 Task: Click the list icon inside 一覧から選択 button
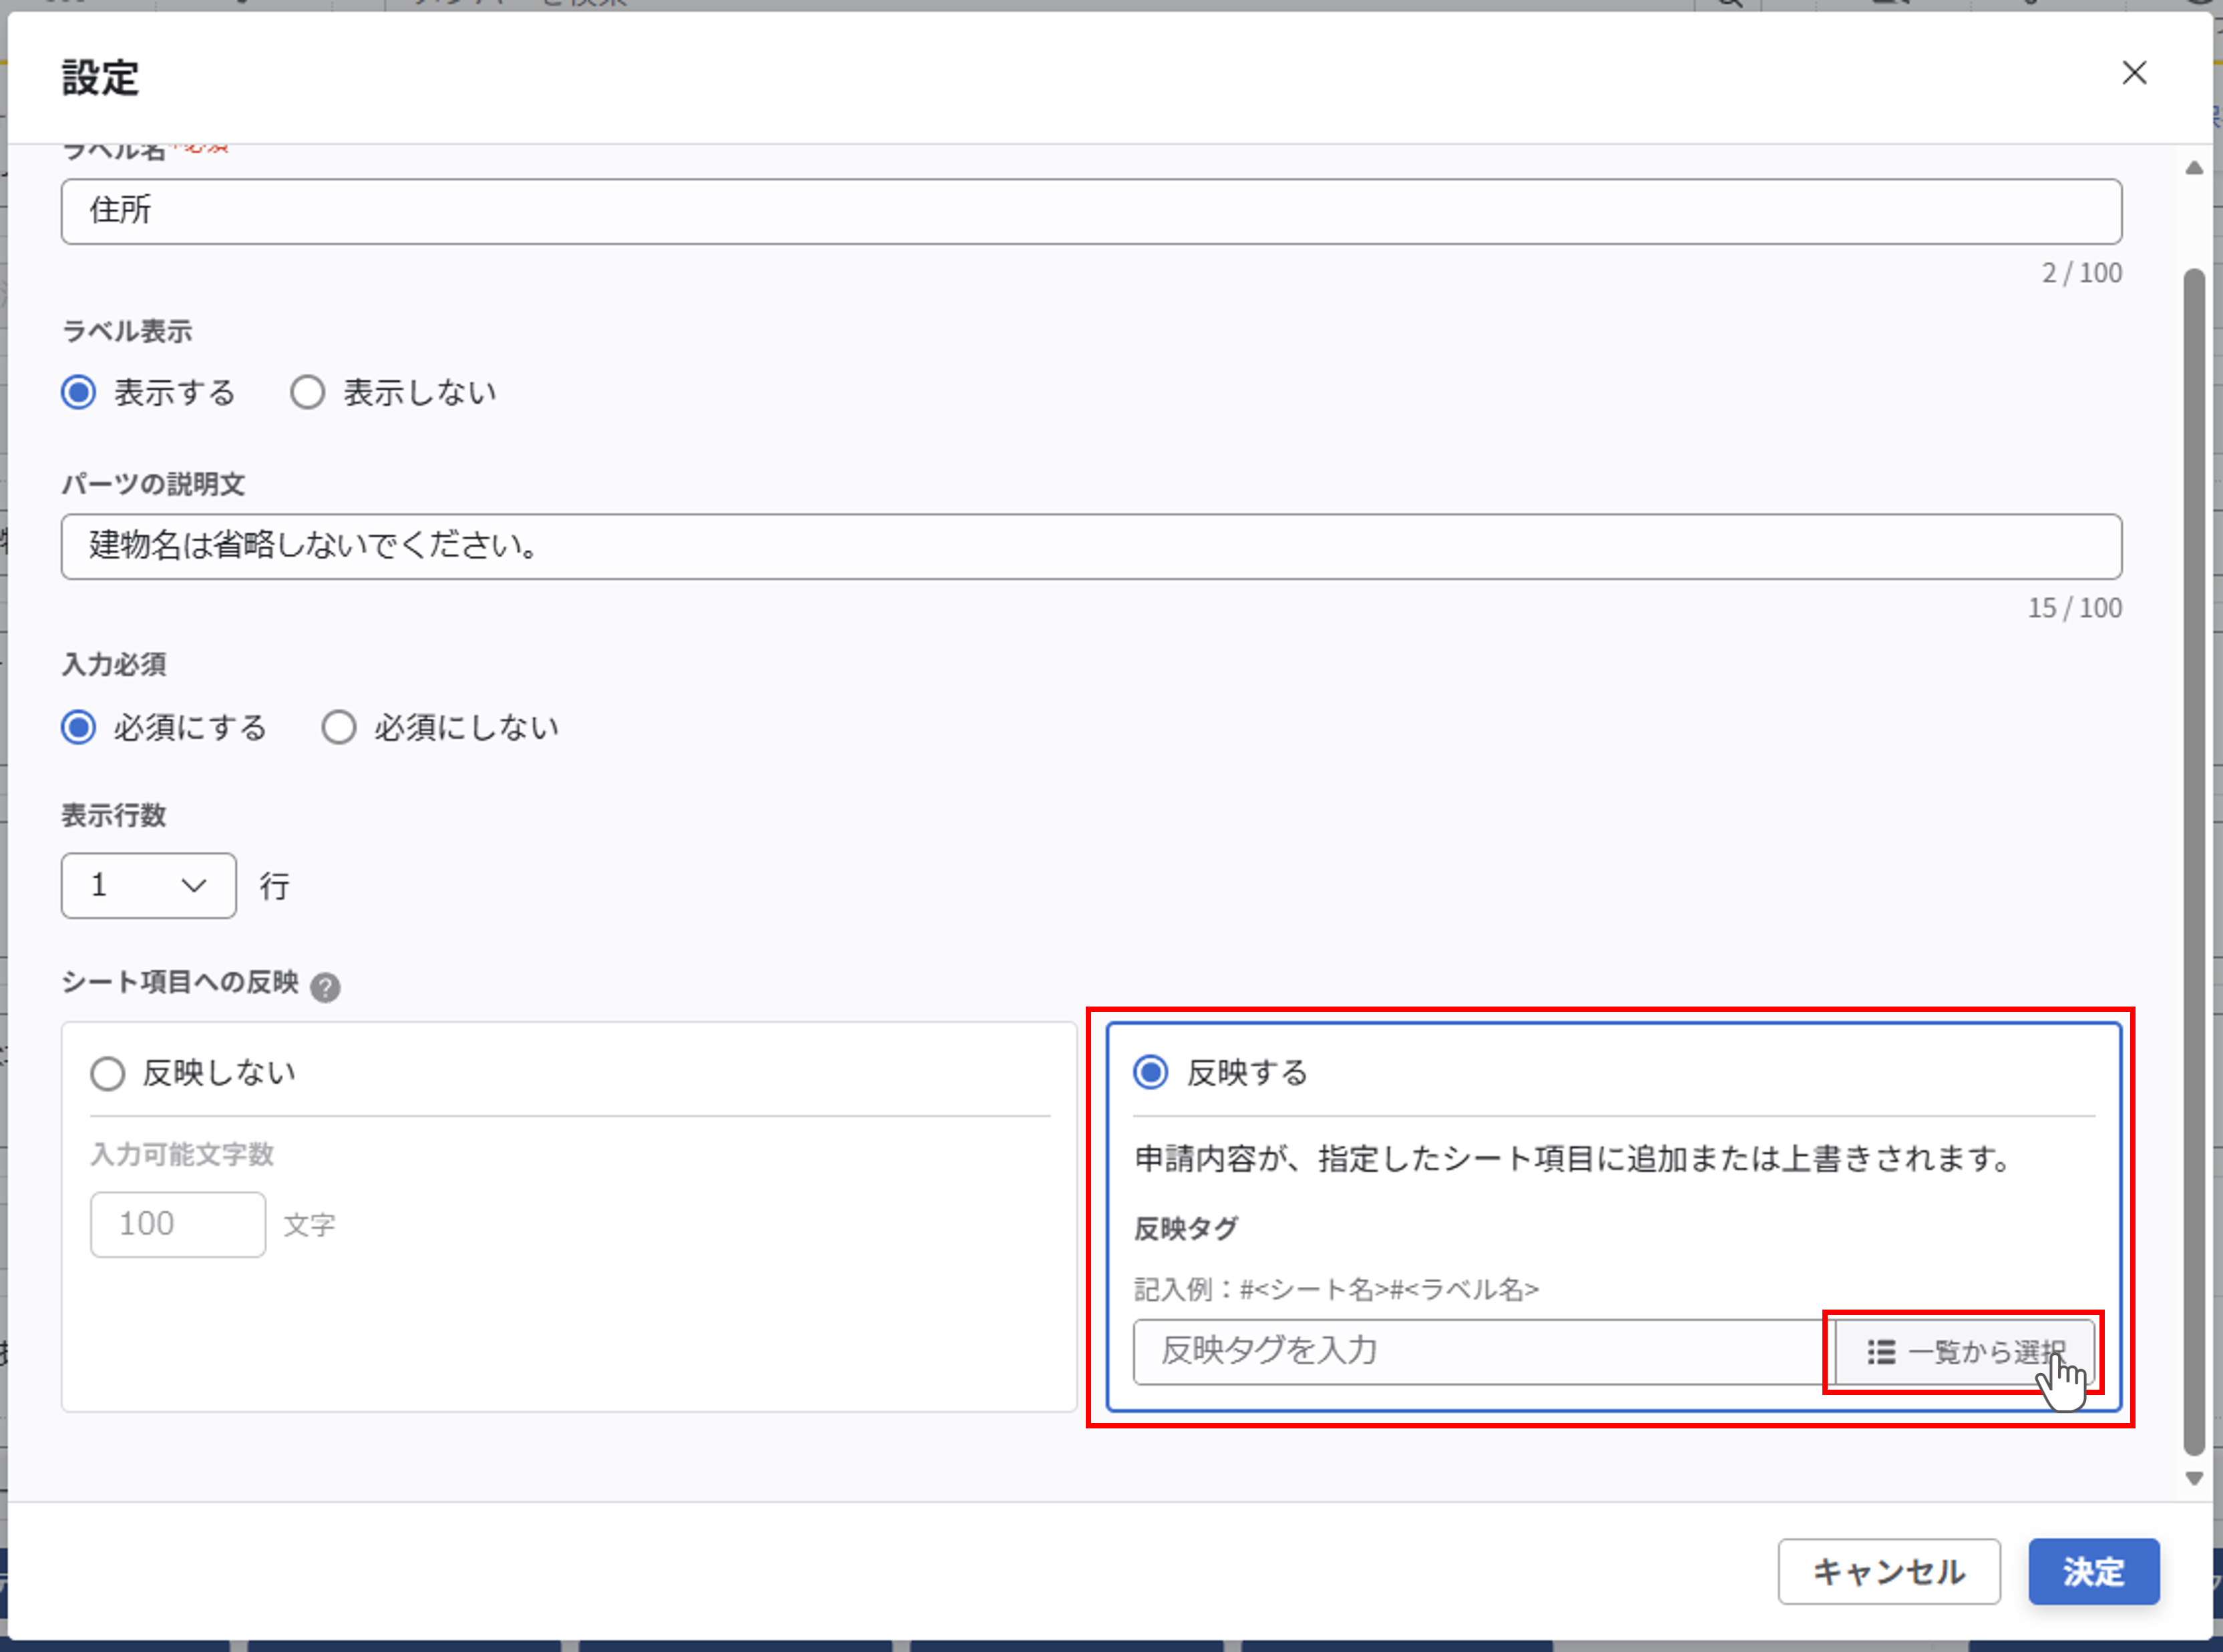1880,1351
